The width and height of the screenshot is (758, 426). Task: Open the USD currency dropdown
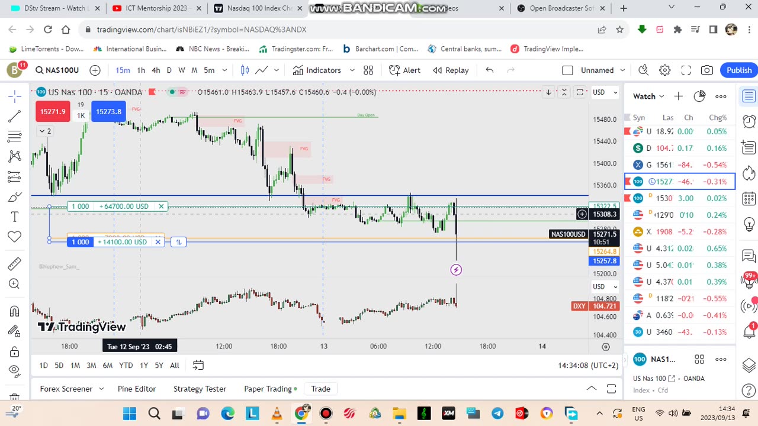[x=605, y=92]
